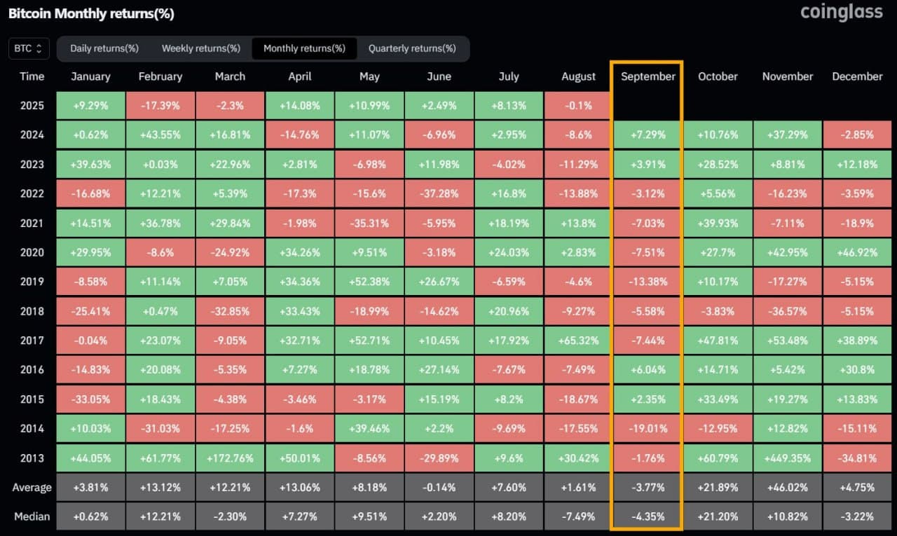Select the Median row label
Screen dimensions: 897x536
tap(32, 516)
